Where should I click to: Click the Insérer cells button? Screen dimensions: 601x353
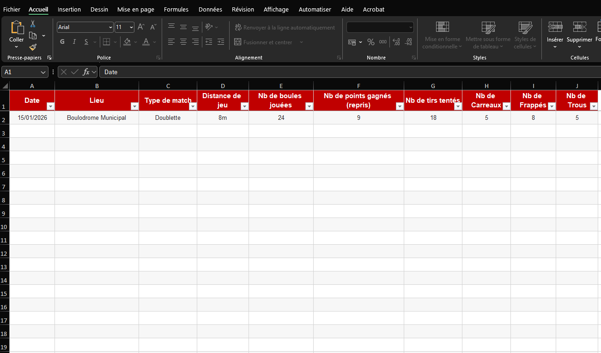[x=555, y=35]
